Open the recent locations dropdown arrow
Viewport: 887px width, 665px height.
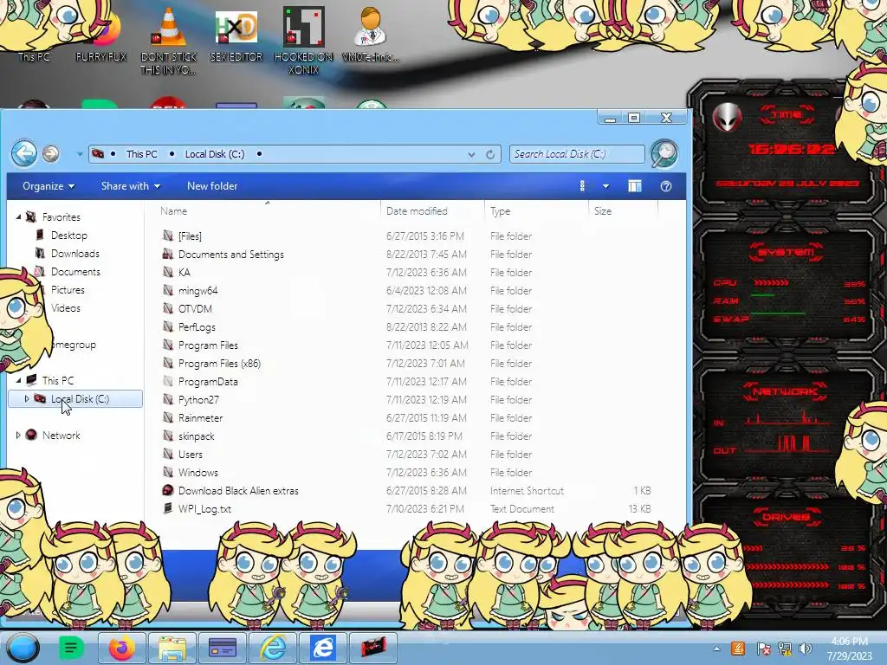point(79,154)
